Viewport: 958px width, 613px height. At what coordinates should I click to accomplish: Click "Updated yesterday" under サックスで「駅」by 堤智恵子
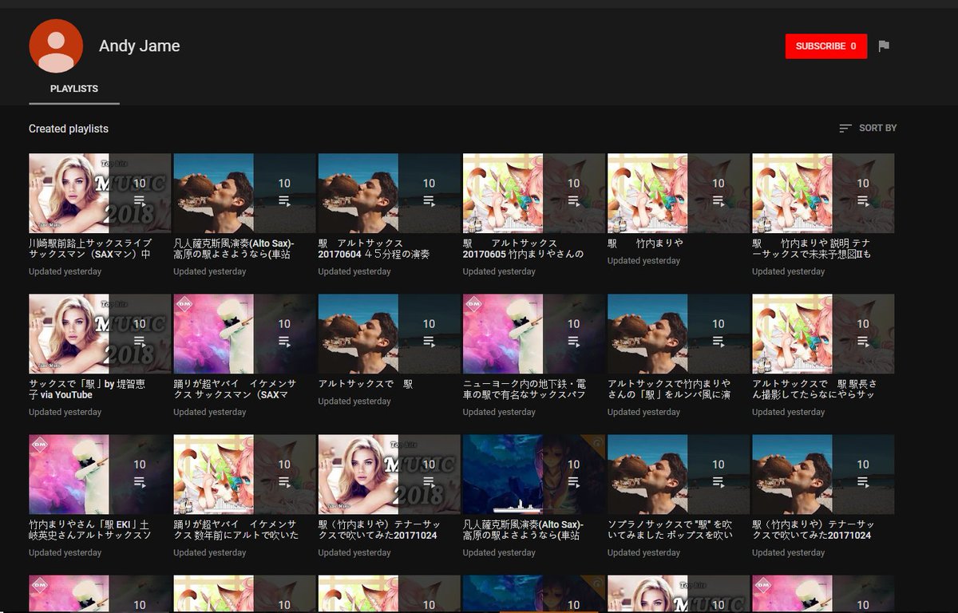click(65, 412)
